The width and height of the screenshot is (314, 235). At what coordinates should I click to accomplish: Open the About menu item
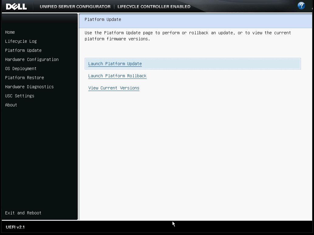pos(11,105)
